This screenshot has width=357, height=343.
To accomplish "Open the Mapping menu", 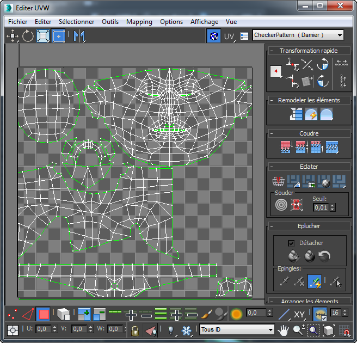I will 139,22.
